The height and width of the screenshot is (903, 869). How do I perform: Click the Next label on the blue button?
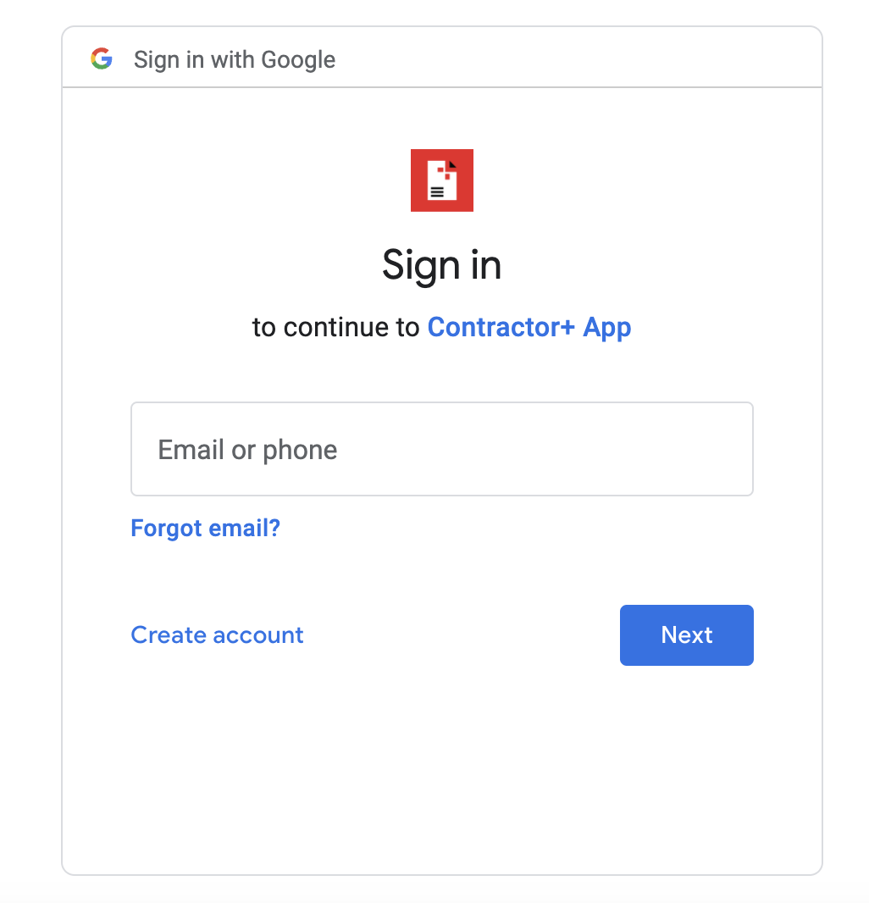click(x=686, y=635)
